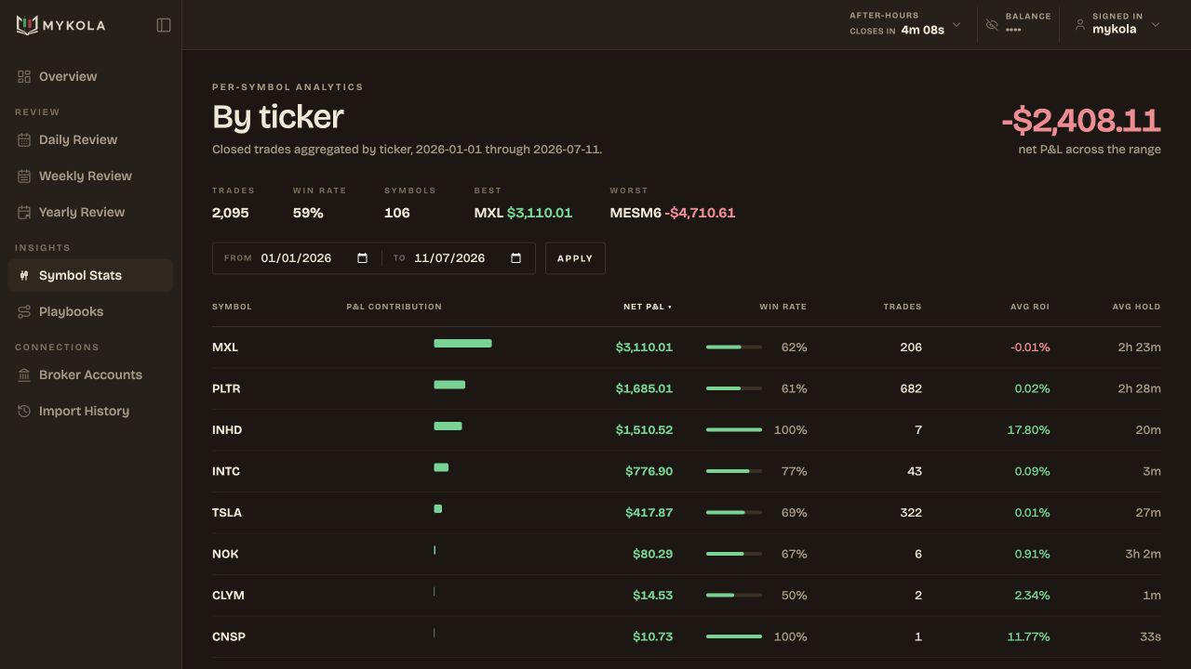This screenshot has height=669, width=1191.
Task: Open the FROM date calendar picker icon
Action: (x=363, y=258)
